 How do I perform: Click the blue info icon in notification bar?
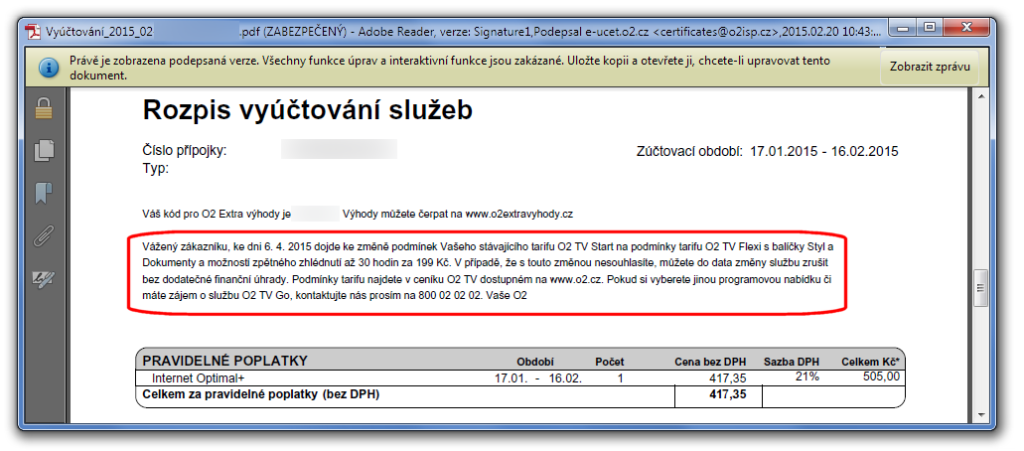click(48, 68)
